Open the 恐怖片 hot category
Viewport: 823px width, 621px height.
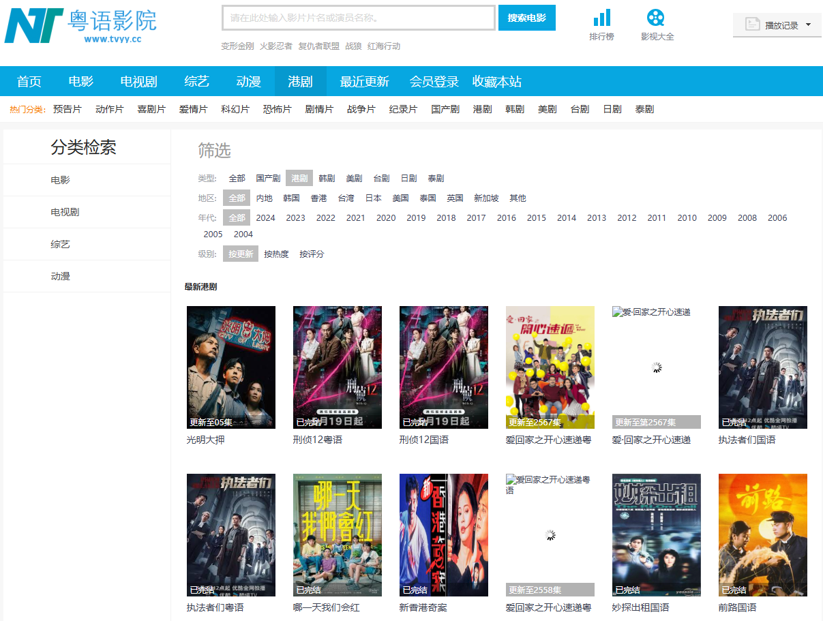coord(278,109)
